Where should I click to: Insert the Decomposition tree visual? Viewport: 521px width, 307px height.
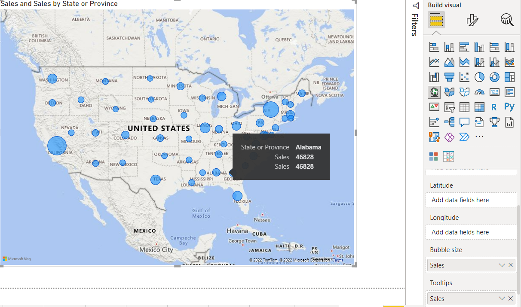[449, 122]
